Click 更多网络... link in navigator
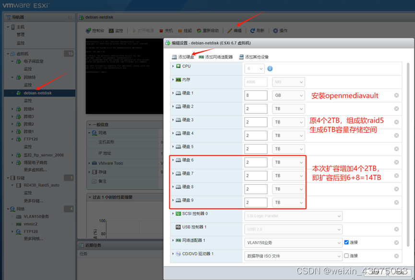This screenshot has width=415, height=280. [x=34, y=239]
